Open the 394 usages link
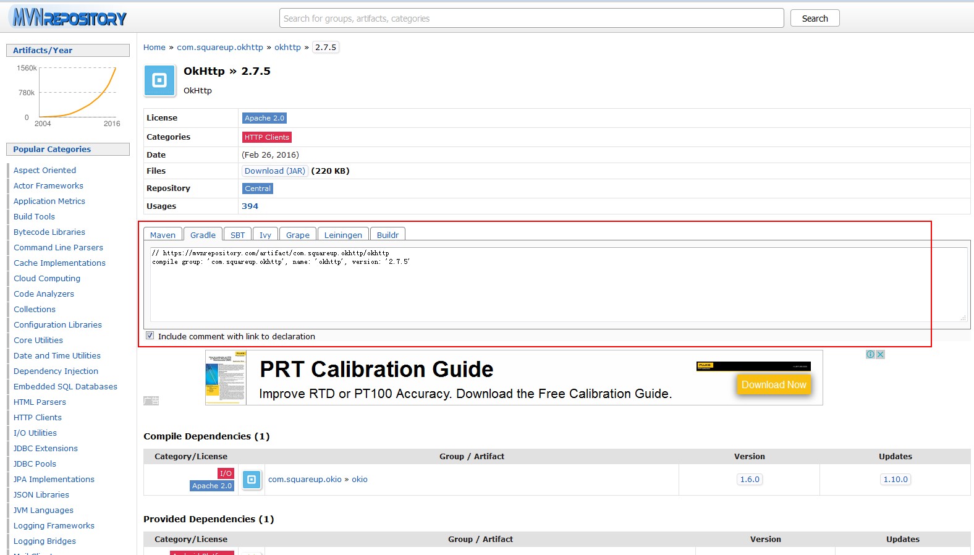 click(250, 206)
